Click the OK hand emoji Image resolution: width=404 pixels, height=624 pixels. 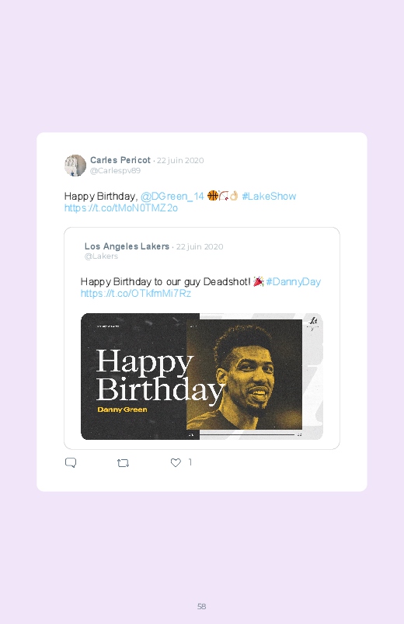coord(234,195)
